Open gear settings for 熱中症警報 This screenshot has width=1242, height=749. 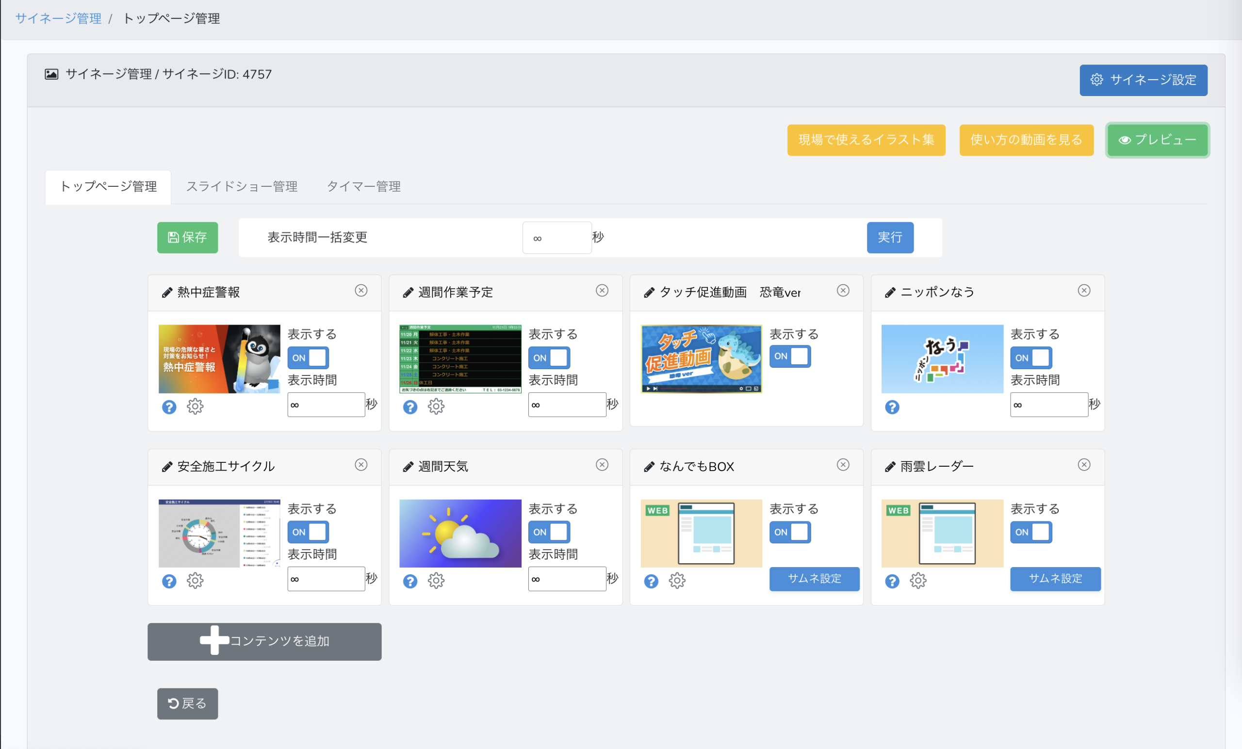point(195,406)
